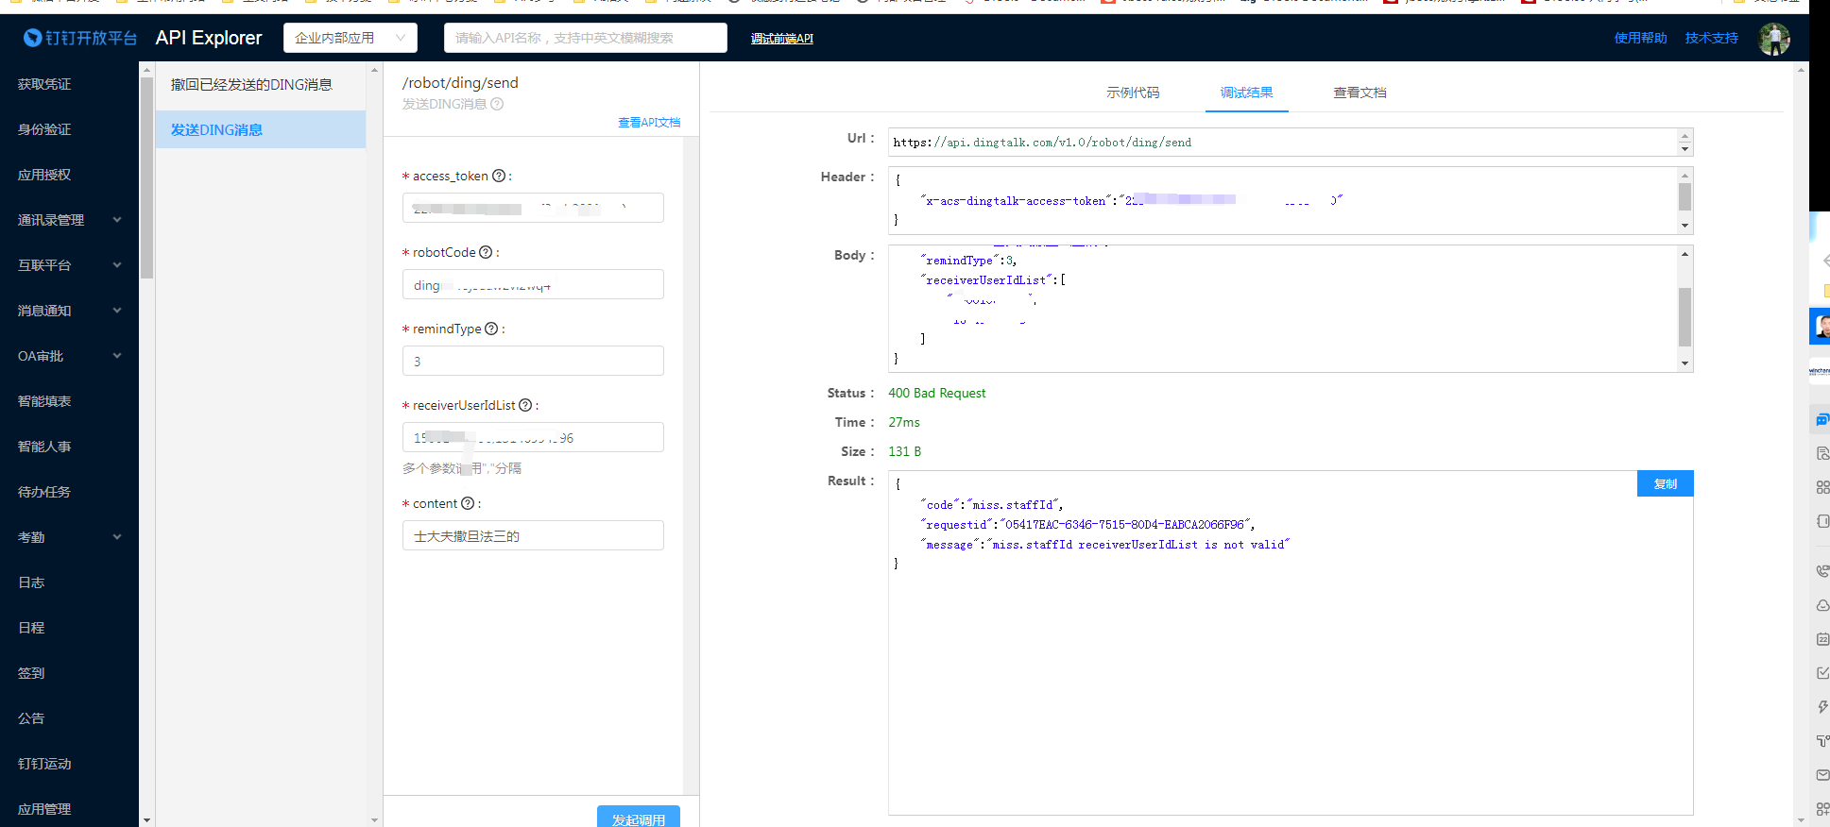Click the requestid line in Result
The image size is (1830, 827).
coord(1087,525)
